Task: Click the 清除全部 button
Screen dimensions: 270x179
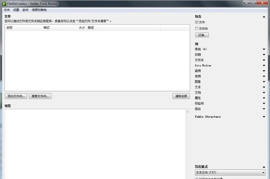Action: 181,96
